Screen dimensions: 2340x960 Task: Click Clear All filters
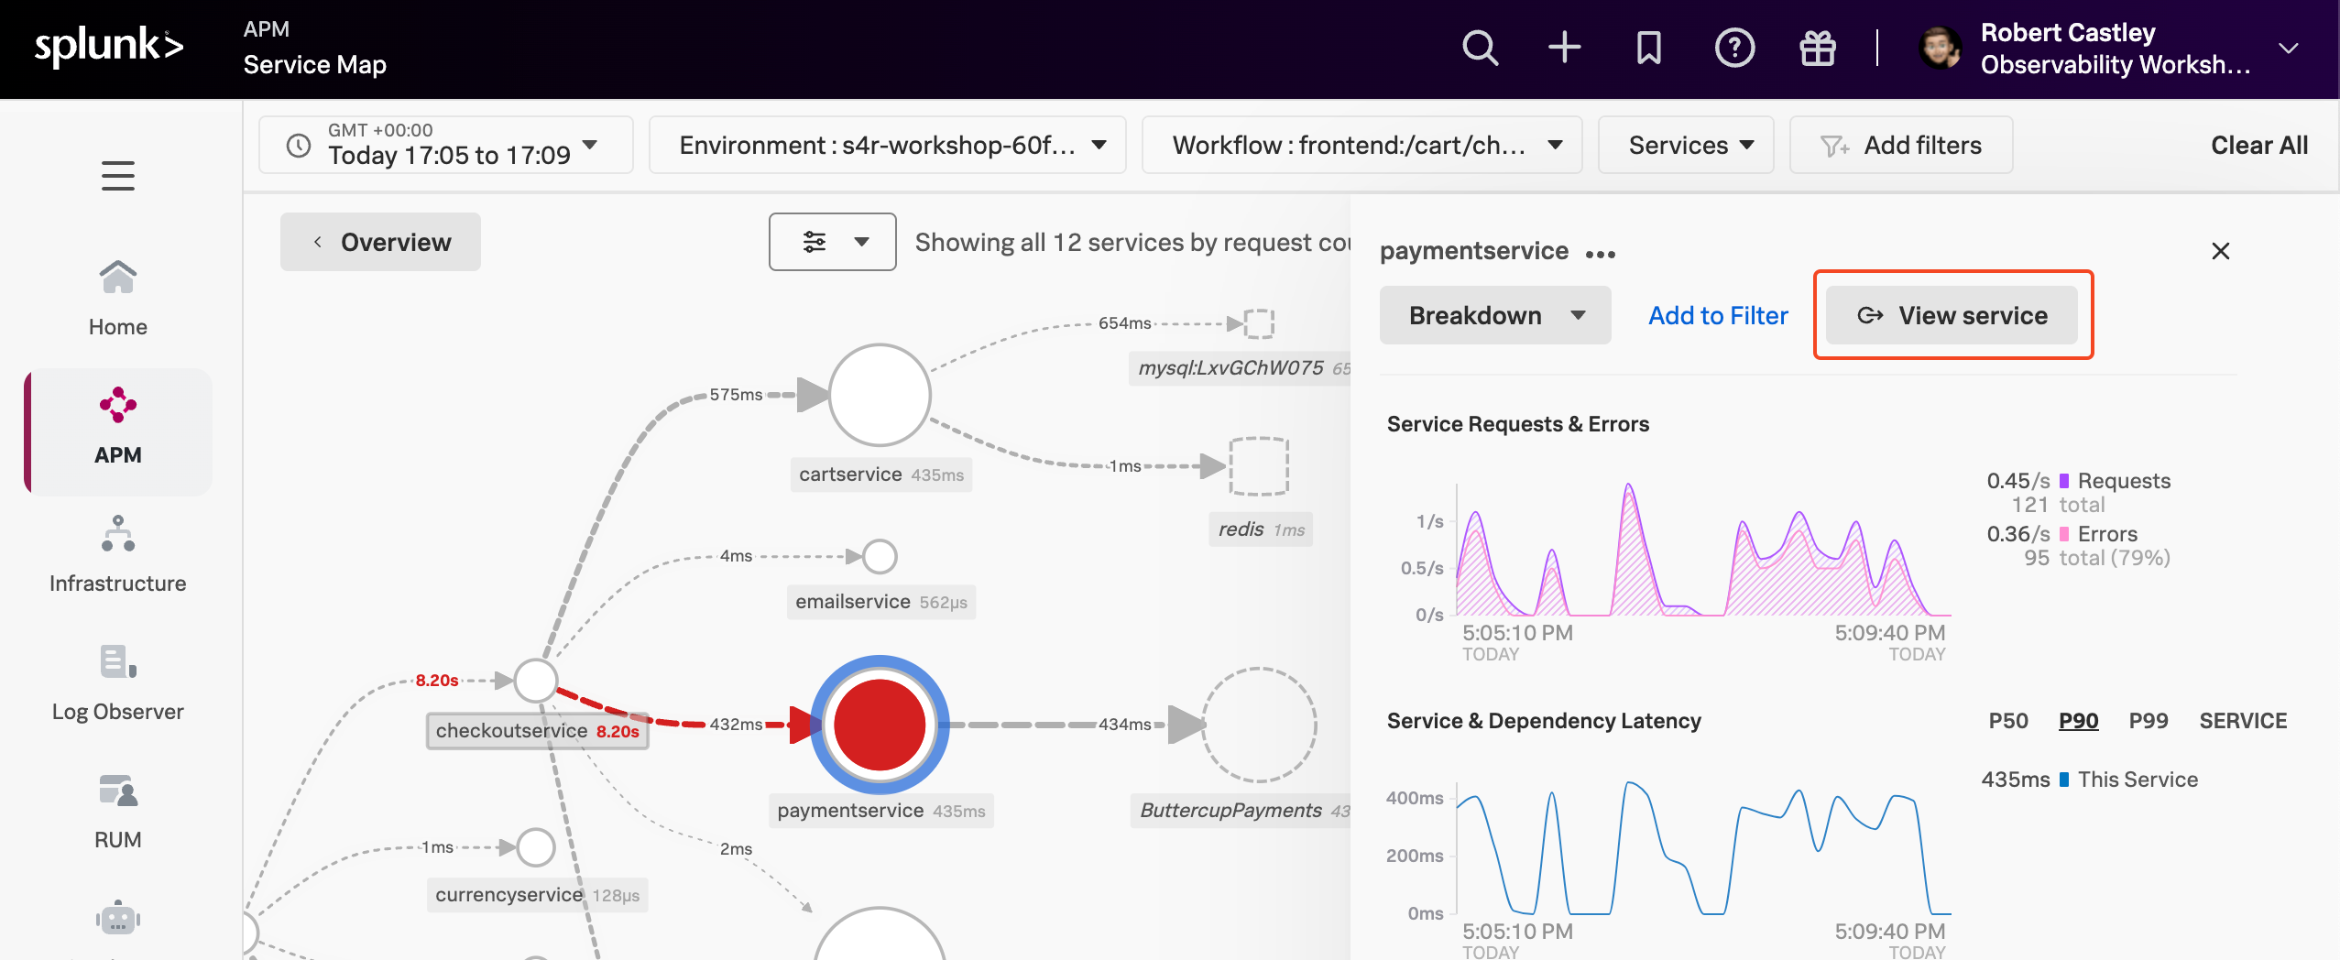coord(2259,145)
